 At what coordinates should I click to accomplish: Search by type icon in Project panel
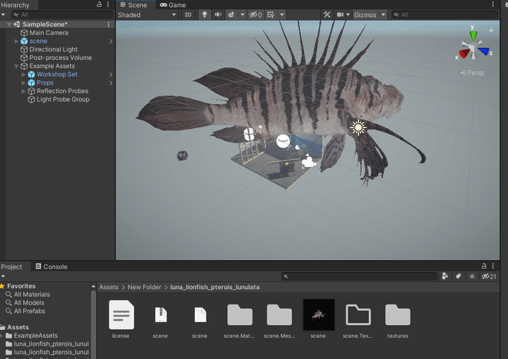(x=445, y=276)
